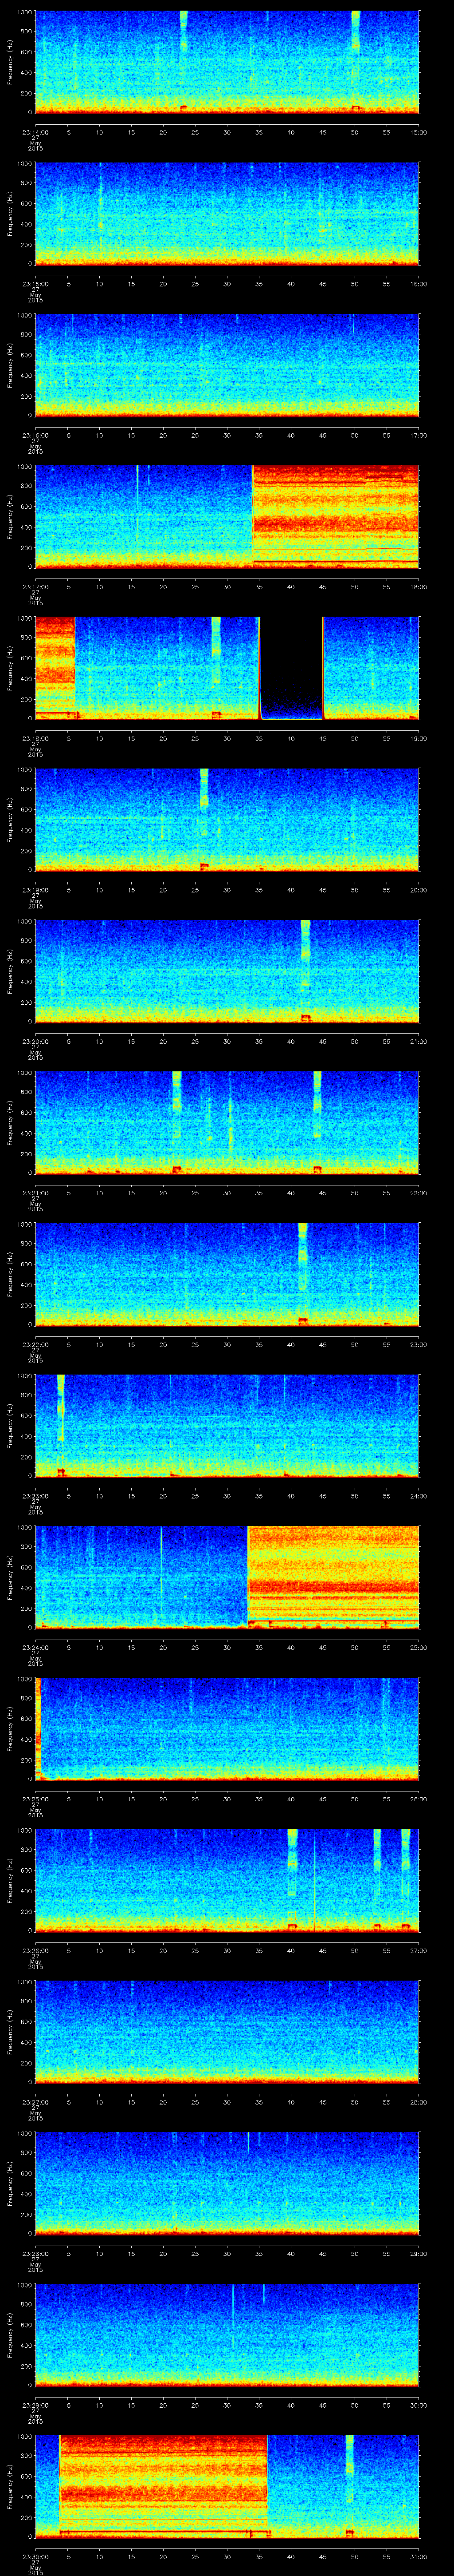Image resolution: width=454 pixels, height=2576 pixels.
Task: Click the 23:23:00 start time label
Action: point(35,1496)
